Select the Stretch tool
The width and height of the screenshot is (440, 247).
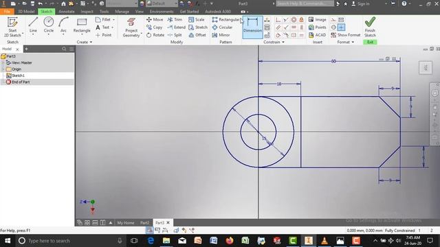pyautogui.click(x=198, y=27)
